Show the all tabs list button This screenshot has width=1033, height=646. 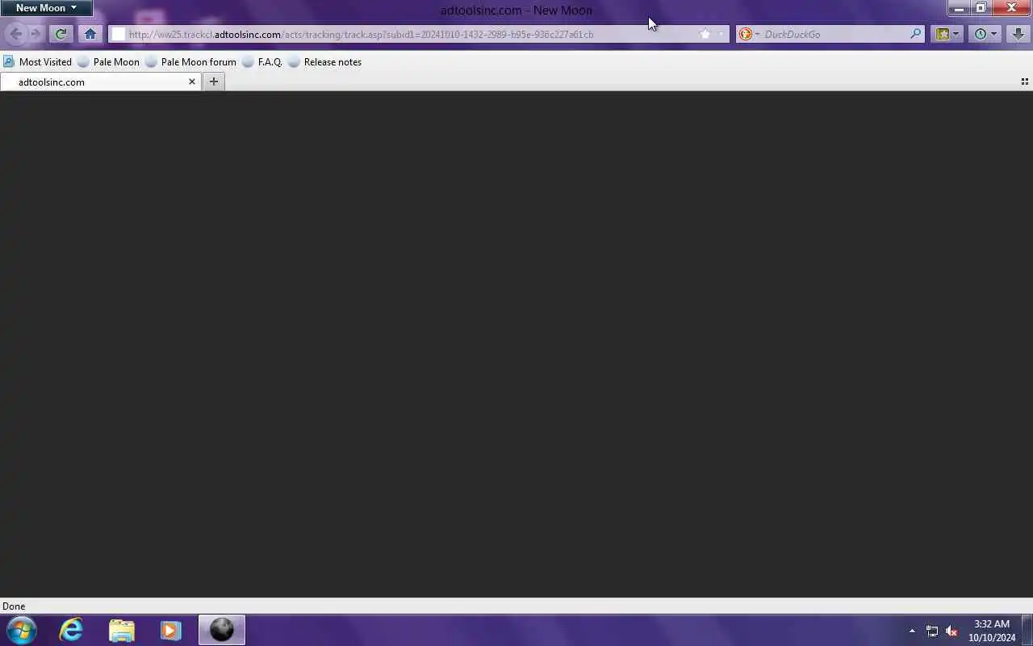coord(1025,82)
